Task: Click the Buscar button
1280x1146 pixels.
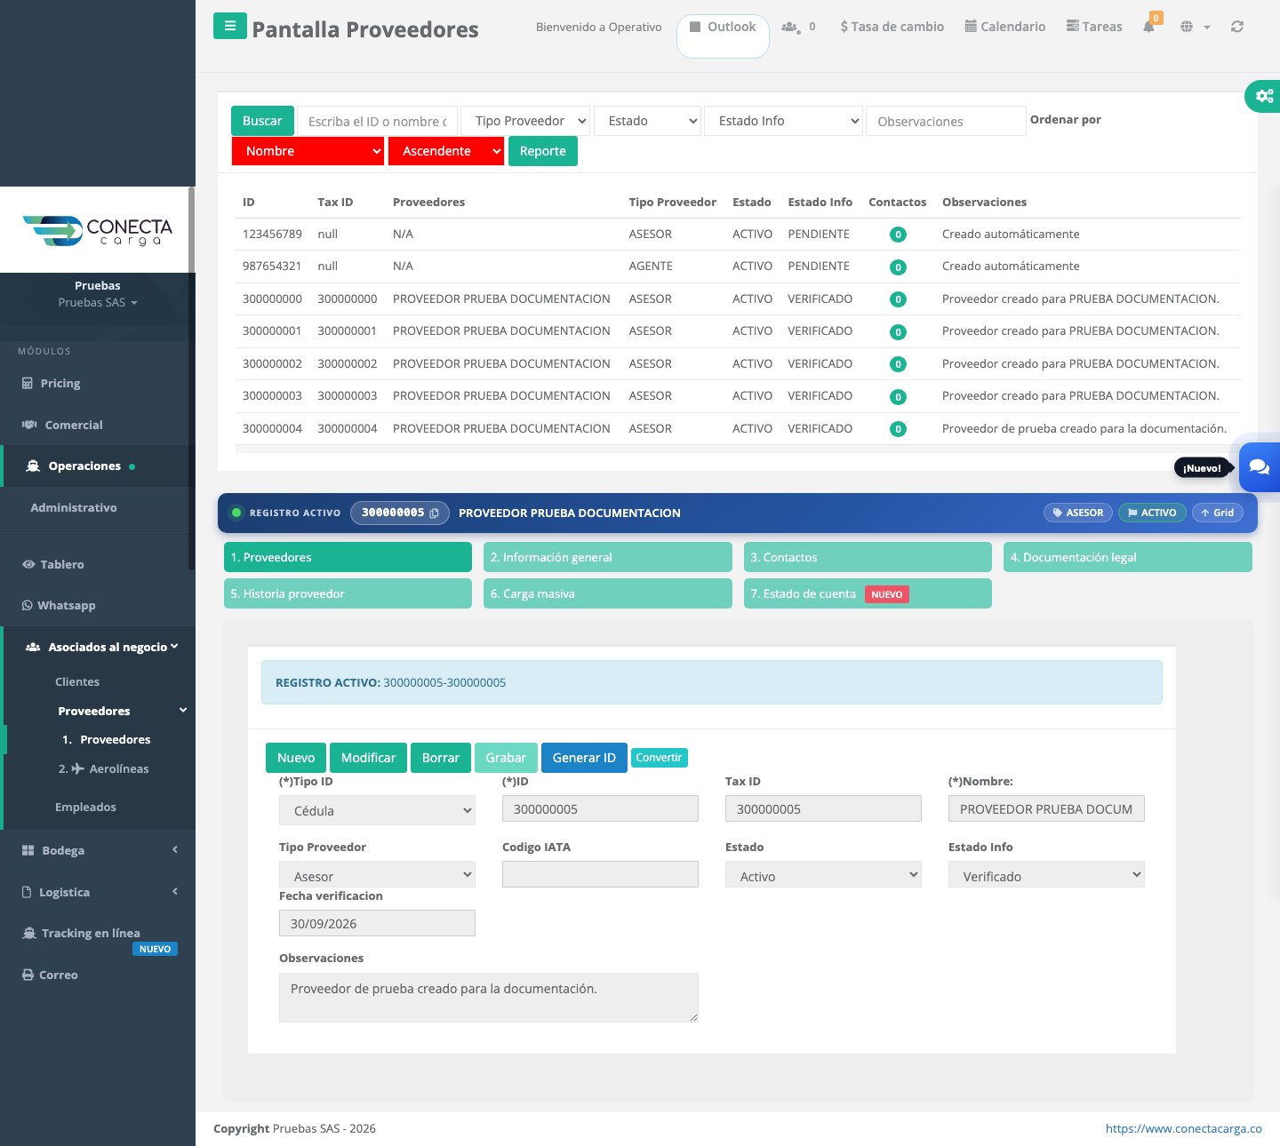Action: 262,121
